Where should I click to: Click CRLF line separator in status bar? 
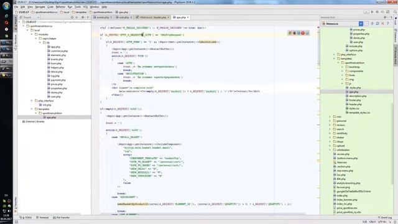[373, 222]
